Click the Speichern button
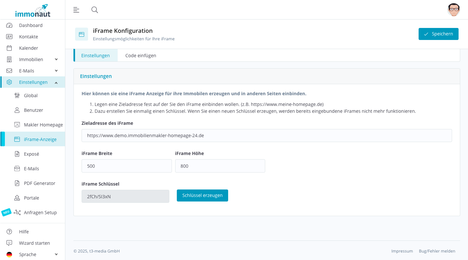 tap(438, 34)
